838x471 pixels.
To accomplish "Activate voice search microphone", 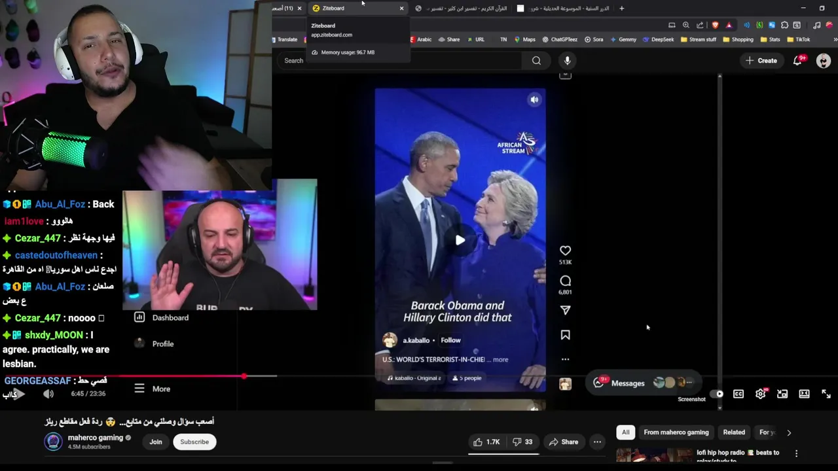I will tap(567, 60).
